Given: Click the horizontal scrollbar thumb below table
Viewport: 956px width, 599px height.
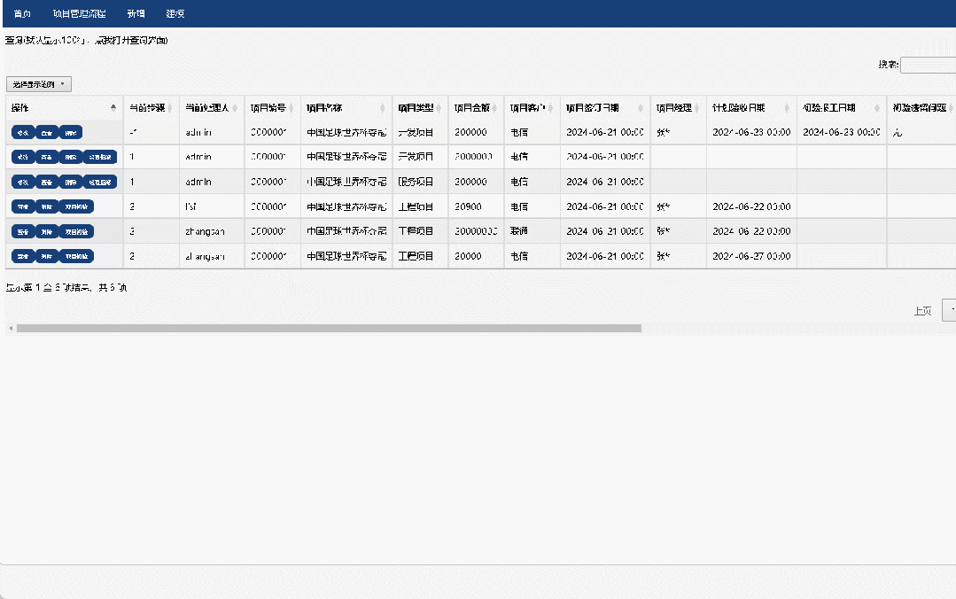Looking at the screenshot, I should click(330, 328).
